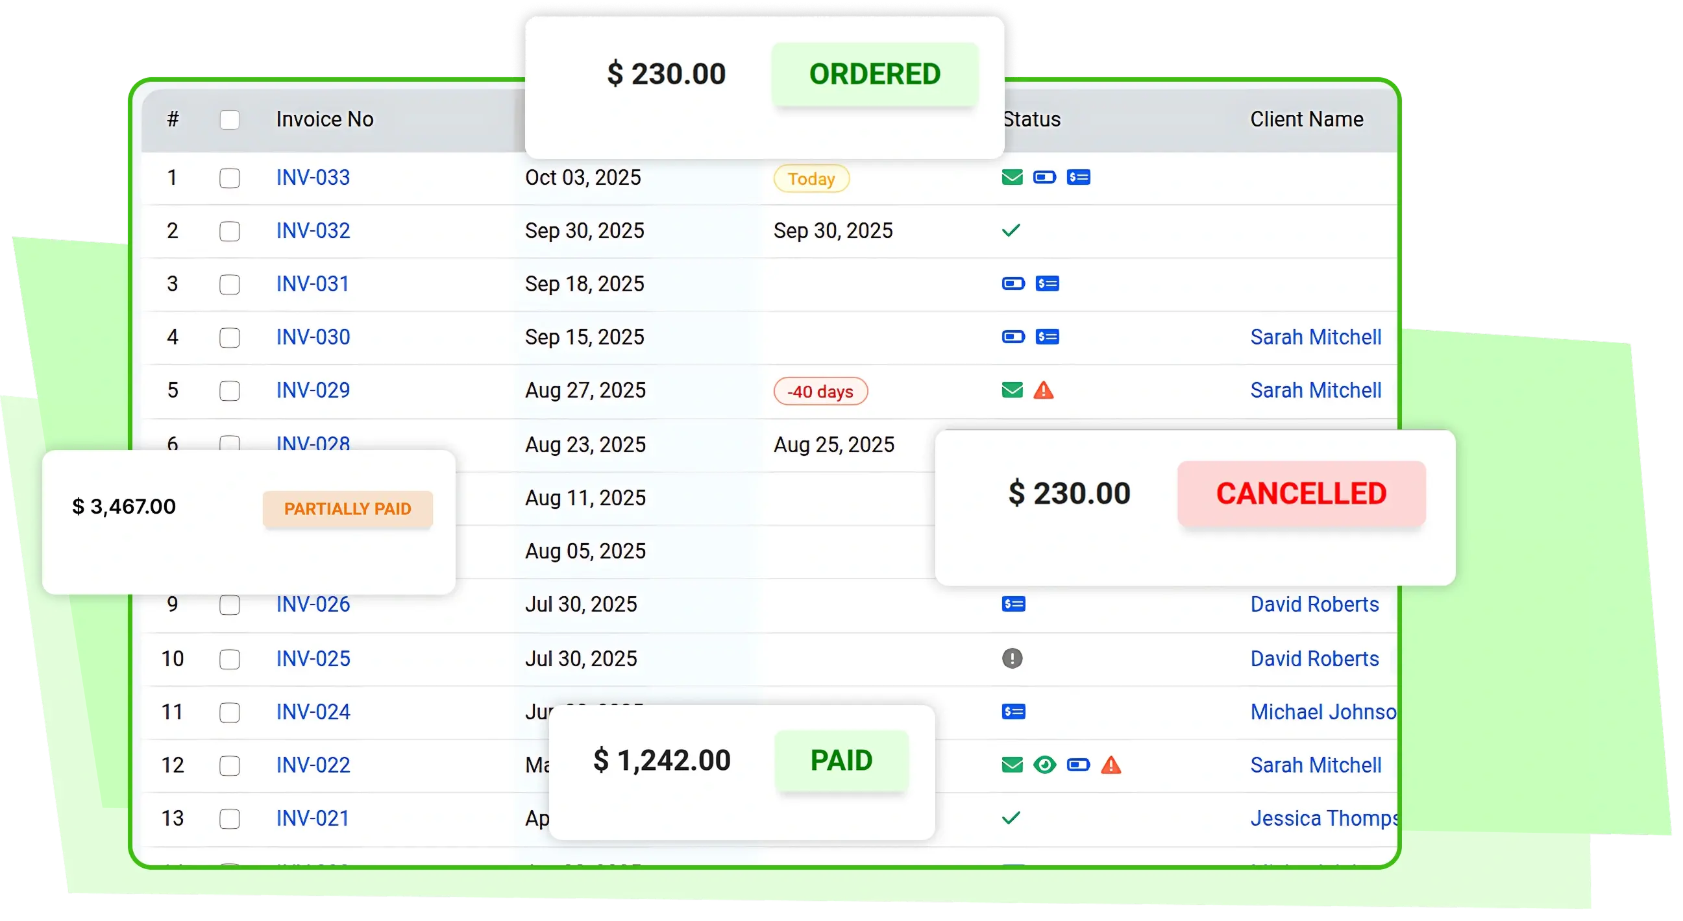Click the Today badge on INV-033
This screenshot has height=921, width=1683.
(811, 178)
